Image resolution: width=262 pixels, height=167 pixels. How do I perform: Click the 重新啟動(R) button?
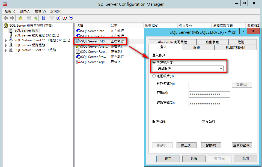coord(242,145)
